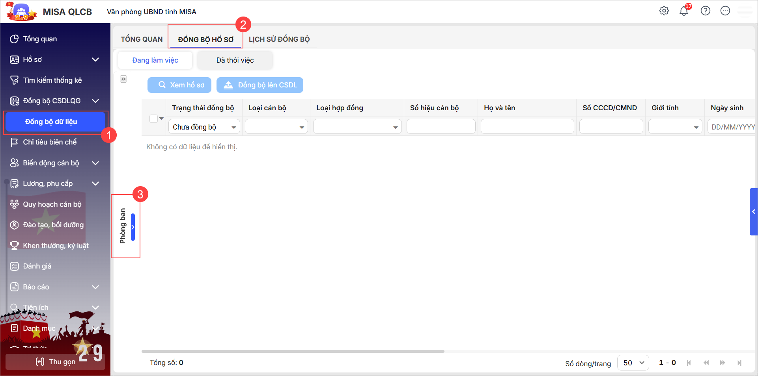Click the double-arrow expand panel icon

(x=123, y=79)
